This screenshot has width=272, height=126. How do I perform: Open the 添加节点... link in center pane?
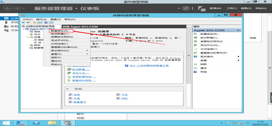click(81, 73)
